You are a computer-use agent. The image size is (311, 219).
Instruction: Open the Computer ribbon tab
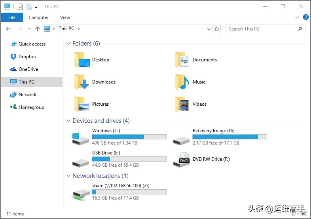click(38, 17)
